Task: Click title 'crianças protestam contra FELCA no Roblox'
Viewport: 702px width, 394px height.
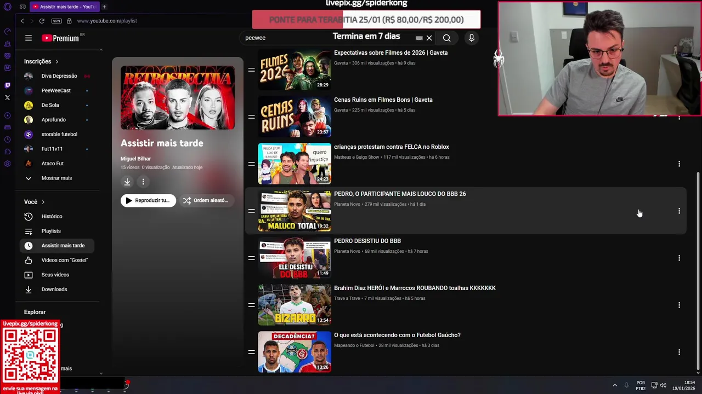Action: [392, 147]
